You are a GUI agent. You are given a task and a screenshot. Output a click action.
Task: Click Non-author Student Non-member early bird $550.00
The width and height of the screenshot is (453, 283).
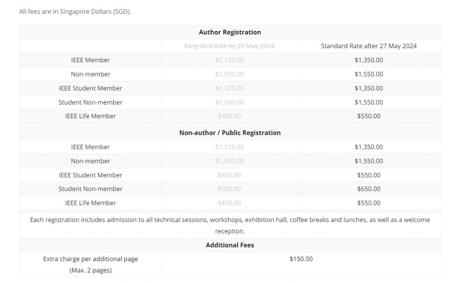pos(229,189)
